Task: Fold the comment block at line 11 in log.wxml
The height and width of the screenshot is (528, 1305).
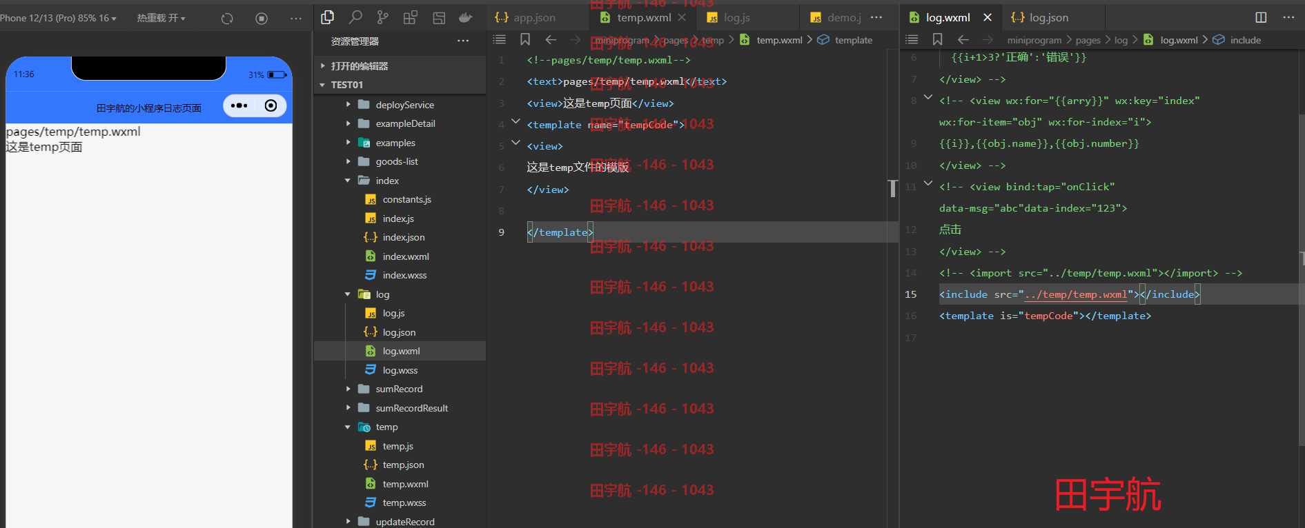Action: coord(928,183)
